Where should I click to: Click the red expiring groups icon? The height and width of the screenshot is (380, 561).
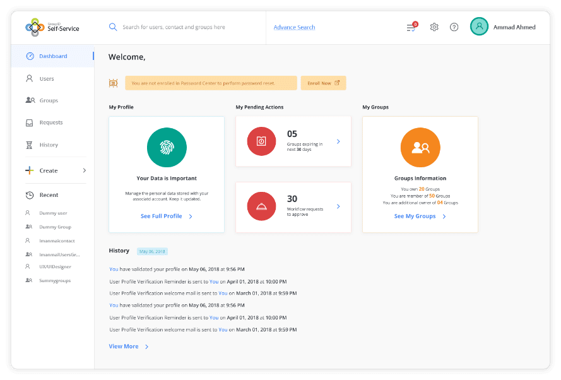pos(261,141)
